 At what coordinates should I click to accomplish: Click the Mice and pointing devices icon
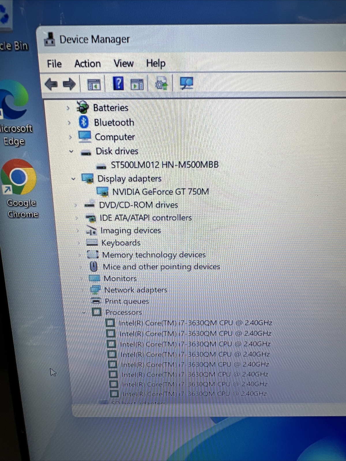94,266
